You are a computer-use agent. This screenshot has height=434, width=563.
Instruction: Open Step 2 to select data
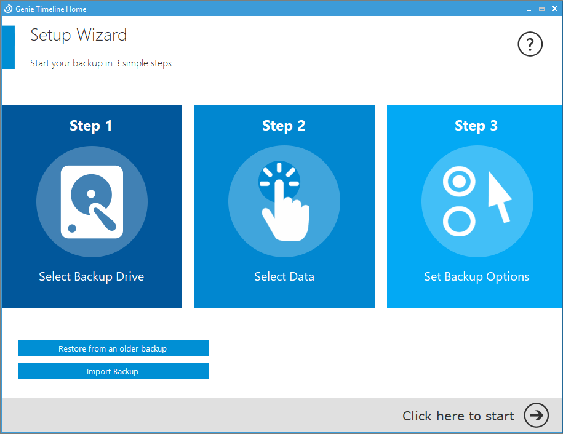284,207
